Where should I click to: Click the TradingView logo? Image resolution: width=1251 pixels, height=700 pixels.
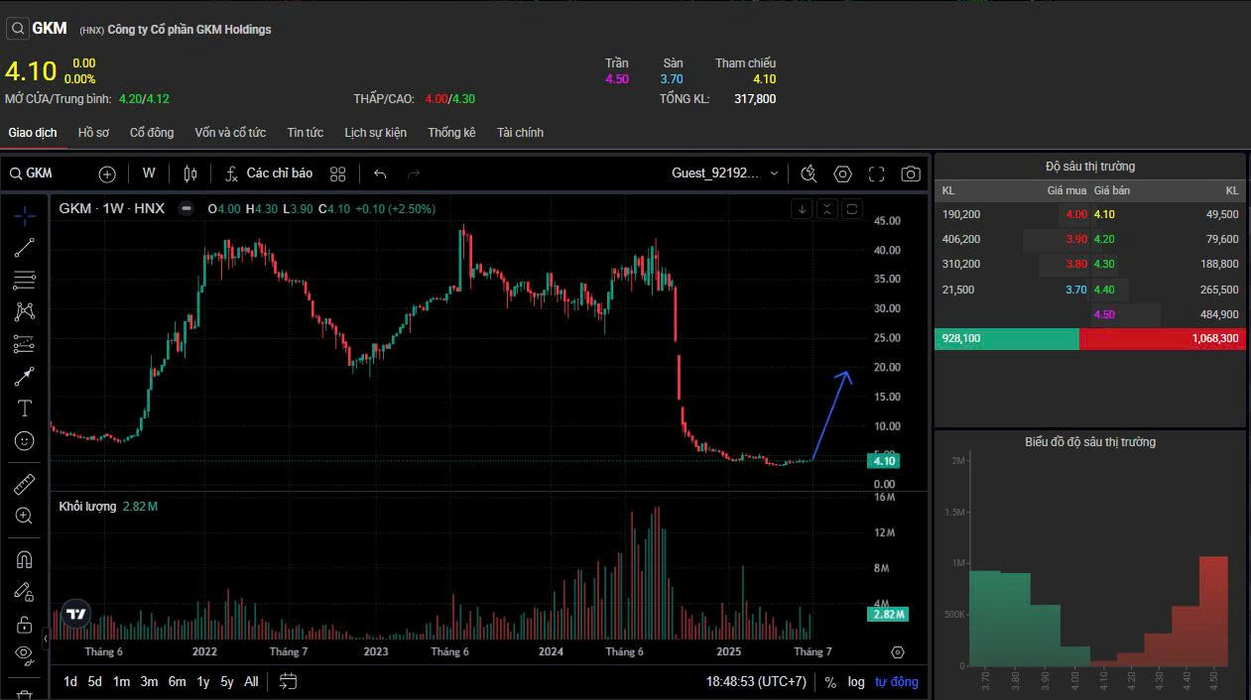[76, 614]
